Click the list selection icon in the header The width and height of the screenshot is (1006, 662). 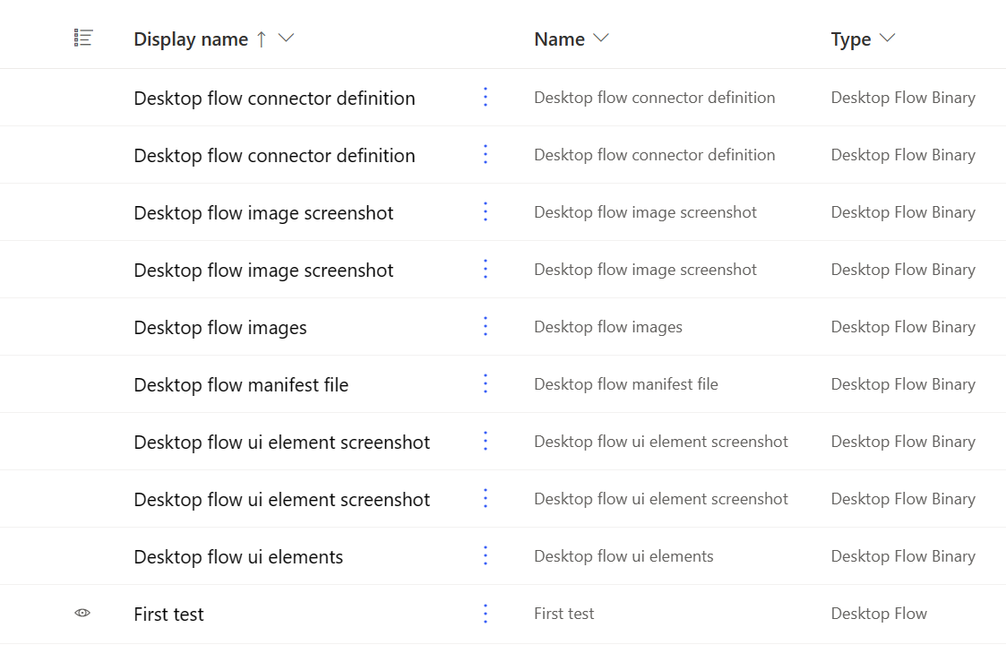click(x=83, y=38)
